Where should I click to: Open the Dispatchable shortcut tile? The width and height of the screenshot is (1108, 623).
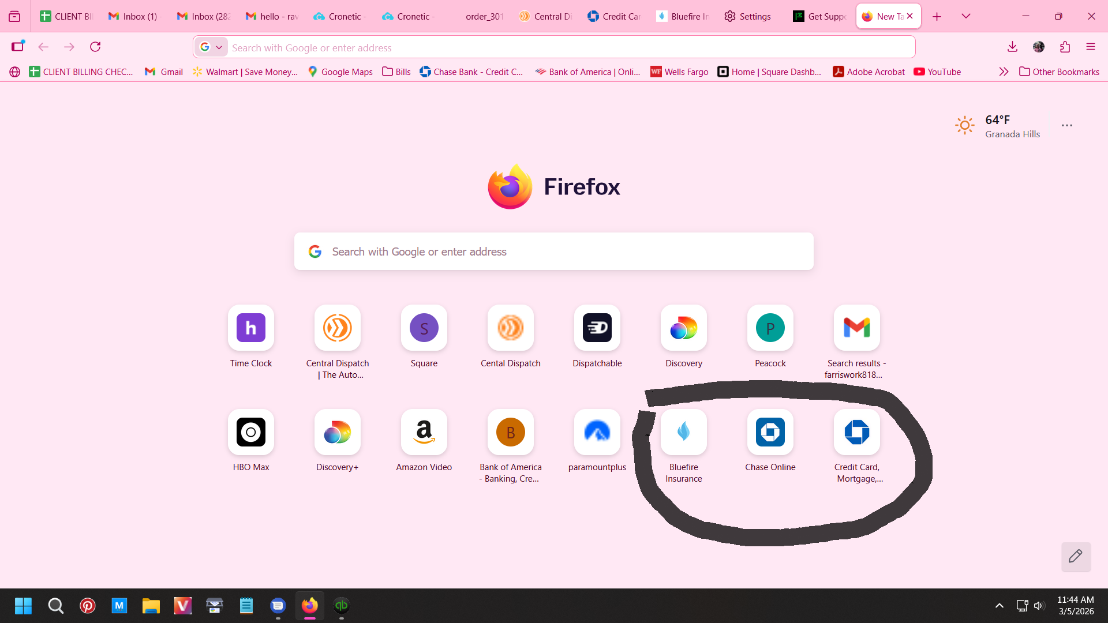(x=597, y=328)
